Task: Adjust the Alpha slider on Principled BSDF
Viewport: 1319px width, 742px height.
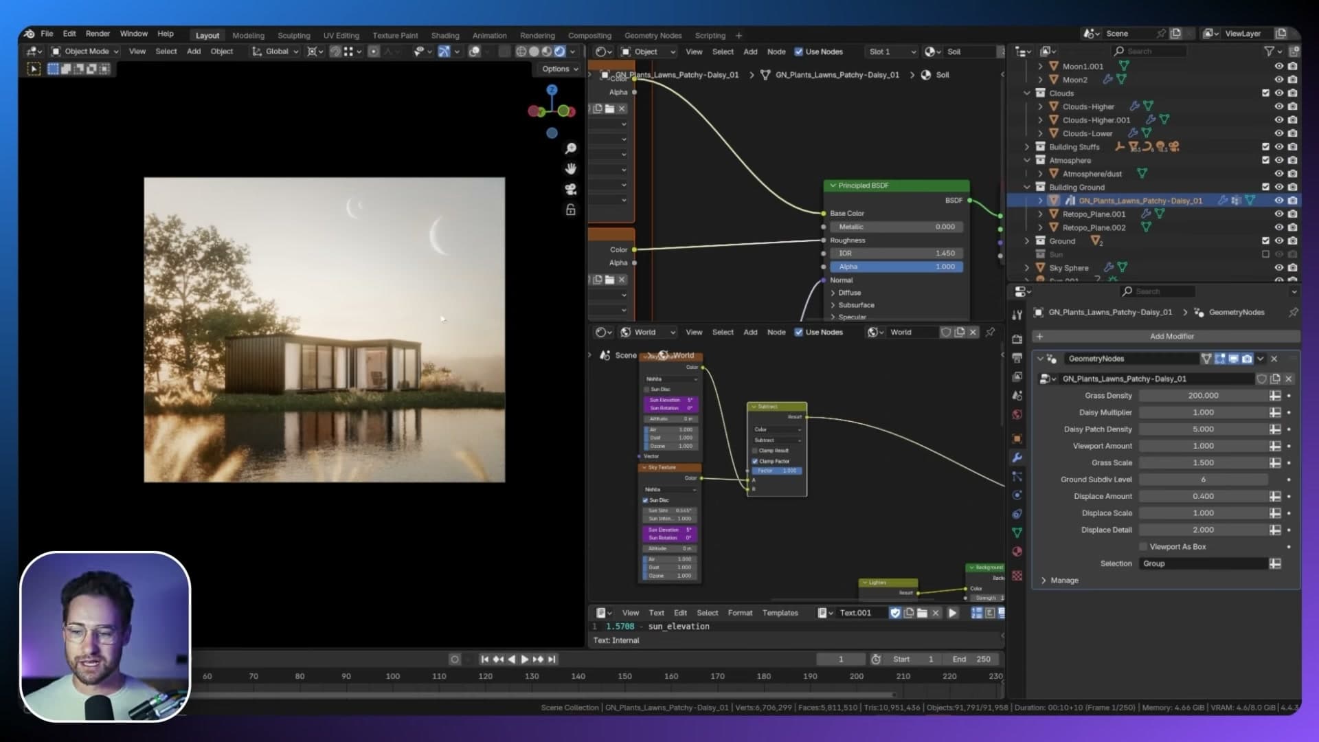Action: coord(896,267)
